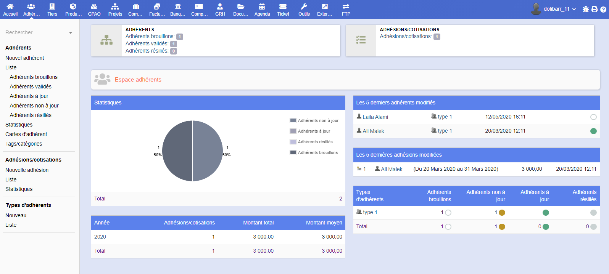This screenshot has width=609, height=274.
Task: Open the Ticket module icon
Action: (x=283, y=6)
